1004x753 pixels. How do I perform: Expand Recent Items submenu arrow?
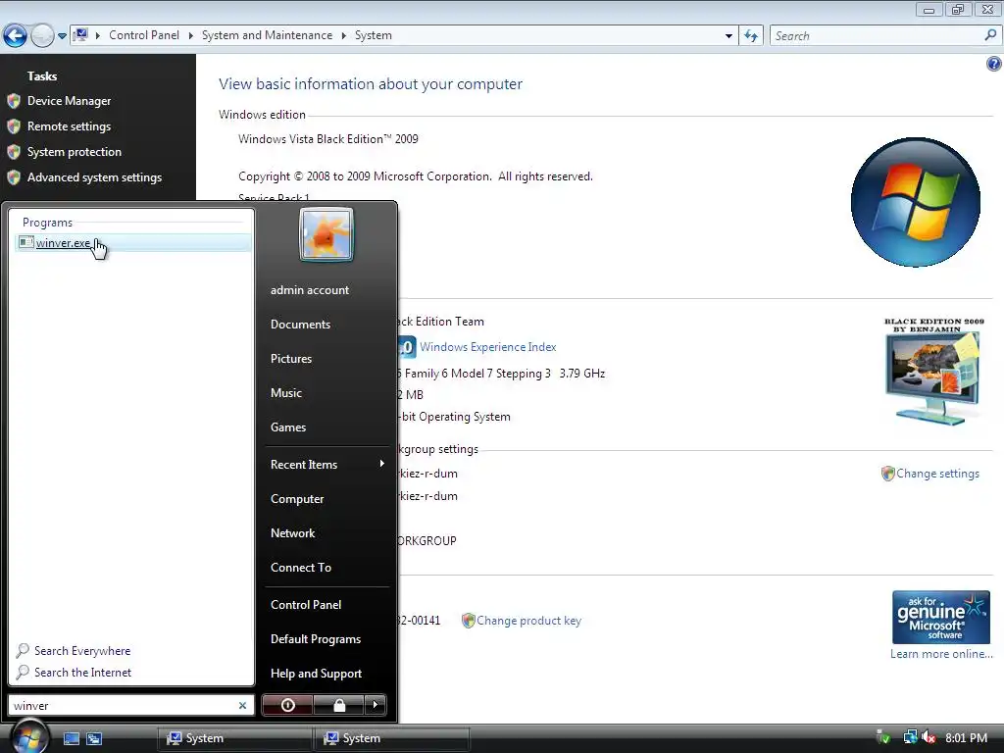[x=382, y=464]
